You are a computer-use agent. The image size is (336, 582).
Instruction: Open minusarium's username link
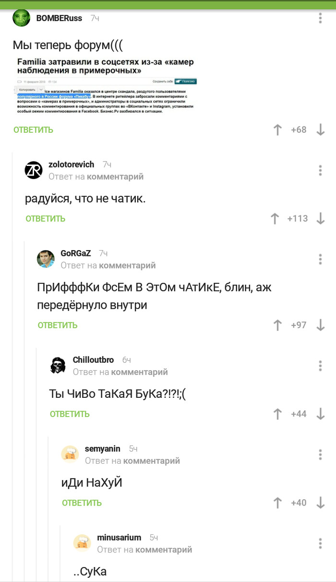(119, 537)
